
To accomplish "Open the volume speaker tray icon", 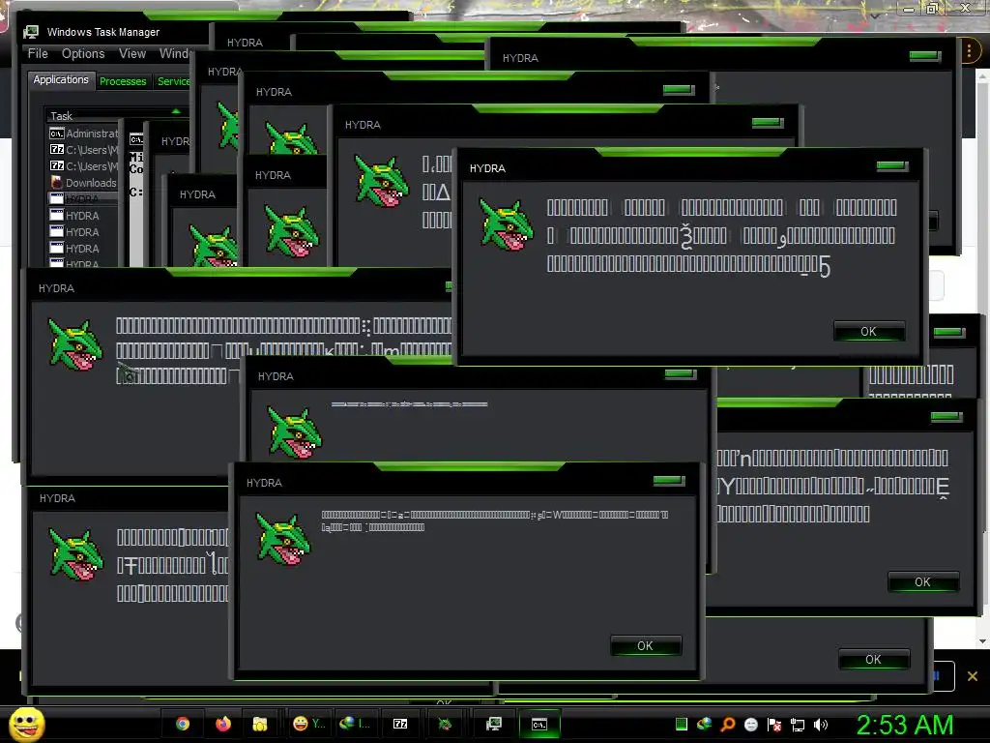I will (x=821, y=724).
